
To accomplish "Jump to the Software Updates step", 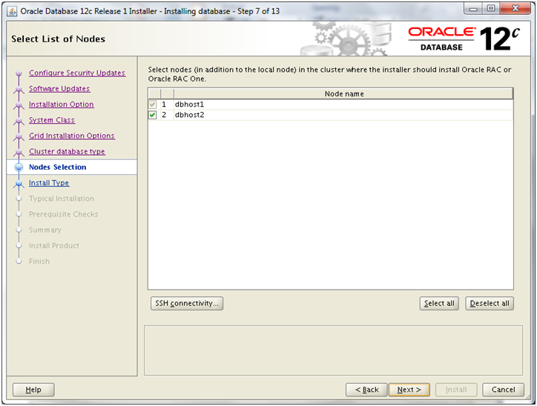I will pos(59,89).
